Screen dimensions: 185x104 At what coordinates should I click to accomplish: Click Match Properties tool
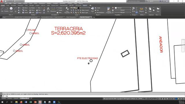point(109,10)
